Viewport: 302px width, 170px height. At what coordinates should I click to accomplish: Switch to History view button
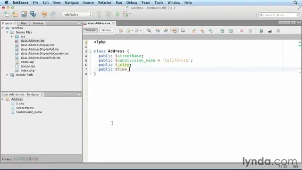[106, 30]
